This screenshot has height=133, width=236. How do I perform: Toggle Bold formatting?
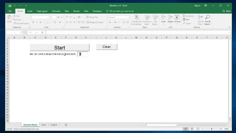[x=33, y=22]
